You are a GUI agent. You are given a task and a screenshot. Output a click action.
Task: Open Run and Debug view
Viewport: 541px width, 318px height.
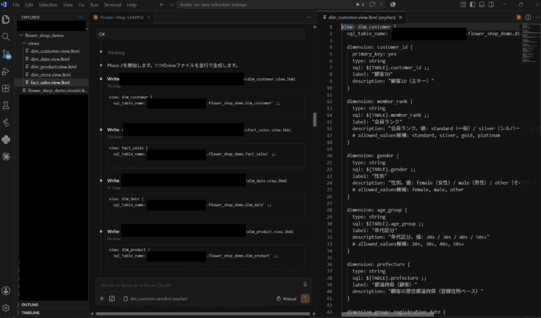pyautogui.click(x=6, y=71)
